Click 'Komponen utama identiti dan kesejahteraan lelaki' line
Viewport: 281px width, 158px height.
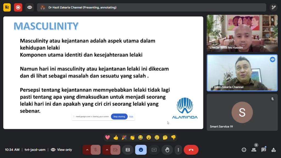[x=81, y=55]
